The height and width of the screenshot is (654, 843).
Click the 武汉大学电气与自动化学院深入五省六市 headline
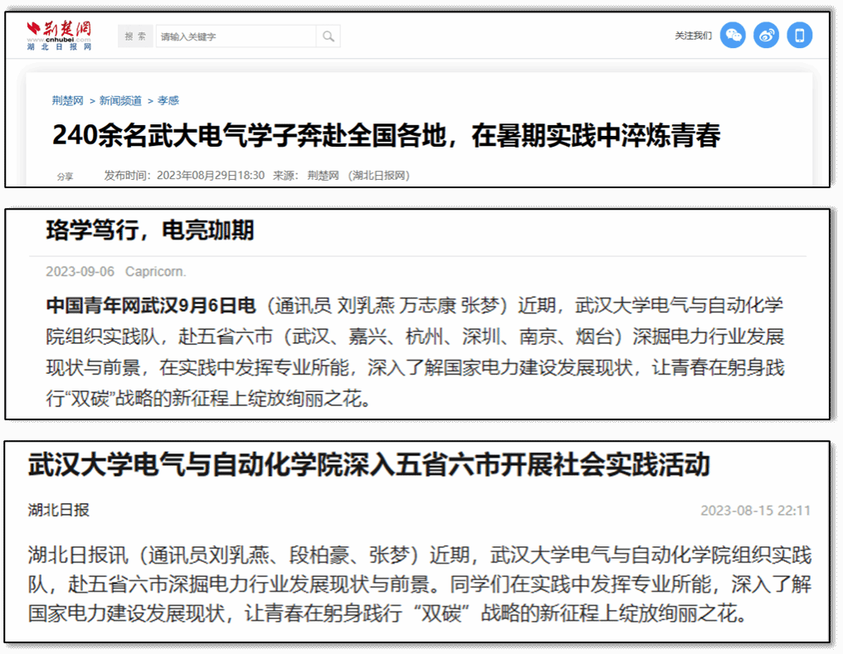368,466
